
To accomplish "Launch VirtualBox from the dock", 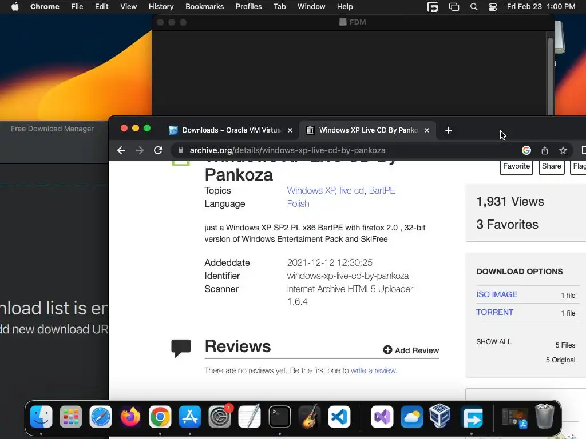I will click(440, 416).
